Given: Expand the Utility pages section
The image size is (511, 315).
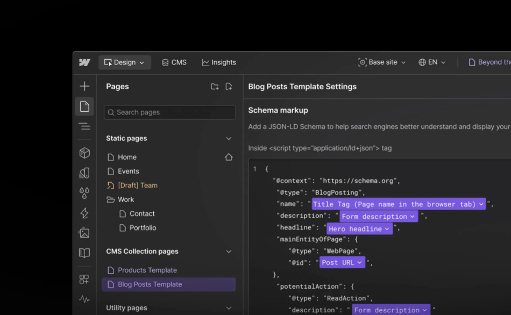Looking at the screenshot, I should coord(229,308).
